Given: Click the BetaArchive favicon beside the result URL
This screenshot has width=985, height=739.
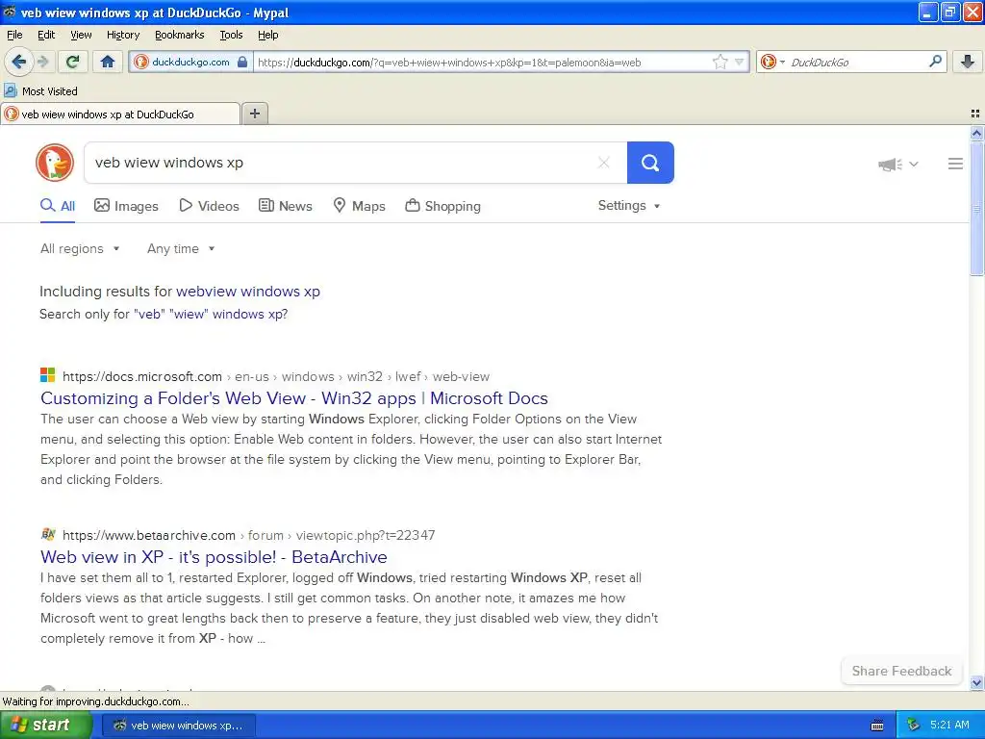Looking at the screenshot, I should point(48,535).
